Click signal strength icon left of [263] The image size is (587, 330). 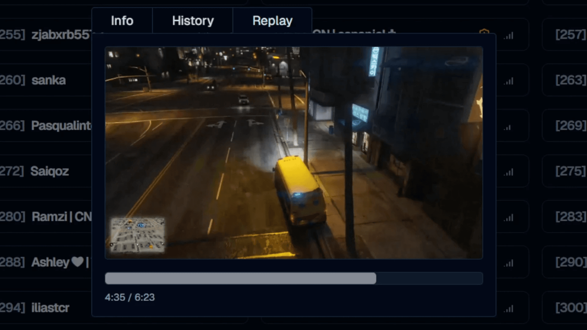tap(509, 81)
